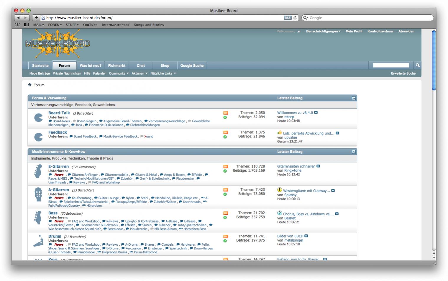This screenshot has height=281, width=448.
Task: Open STUFF bookmarks folder dropdown
Action: pyautogui.click(x=72, y=25)
